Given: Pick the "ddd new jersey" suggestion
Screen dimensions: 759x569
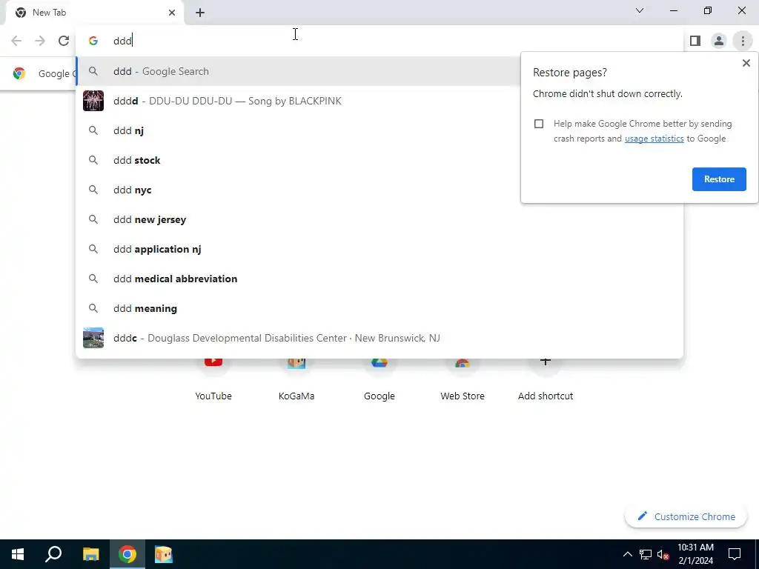Looking at the screenshot, I should click(379, 219).
